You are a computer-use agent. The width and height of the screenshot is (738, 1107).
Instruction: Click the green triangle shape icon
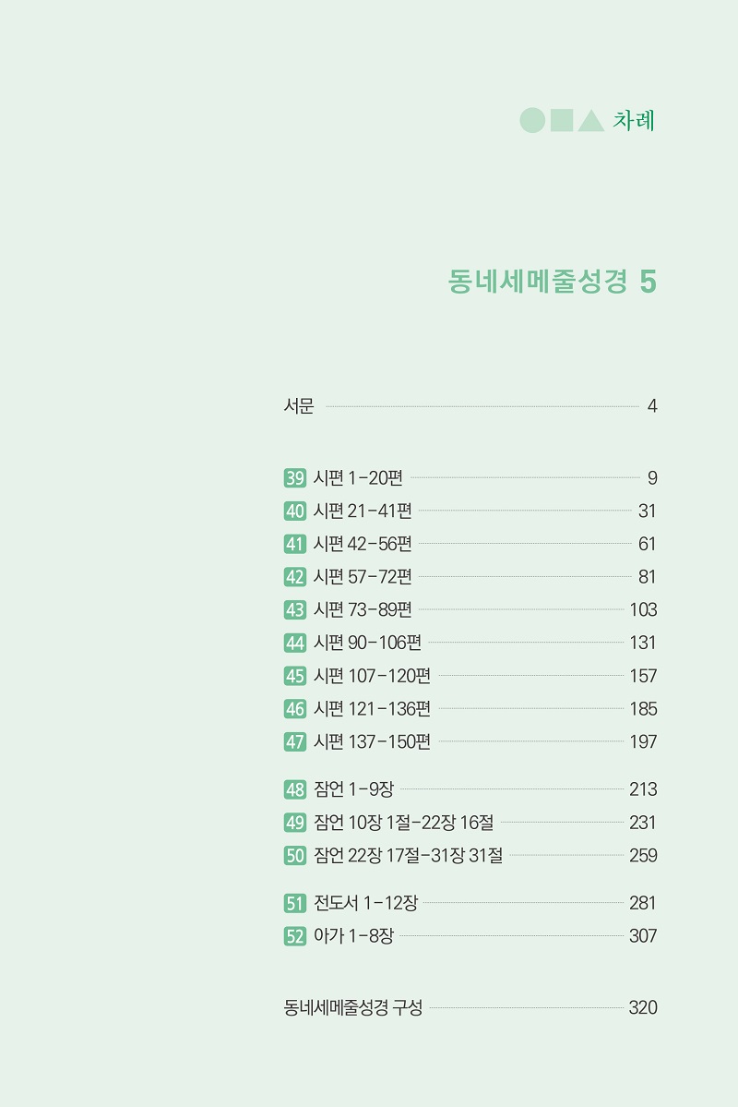[x=591, y=121]
